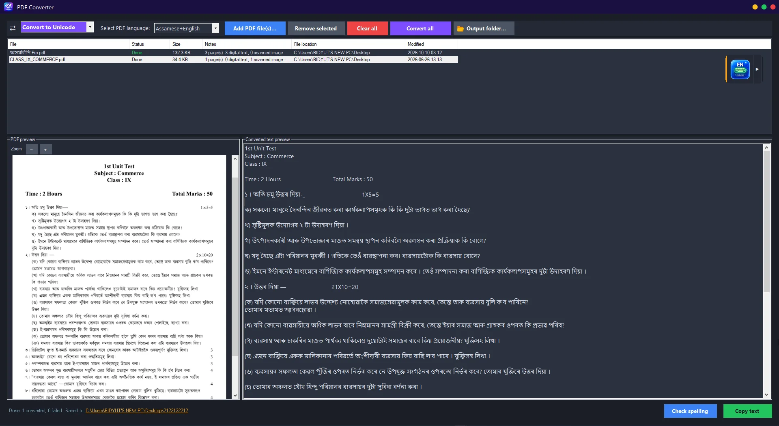This screenshot has height=426, width=779.
Task: Zoom in the PDF preview with plus
Action: pos(45,150)
